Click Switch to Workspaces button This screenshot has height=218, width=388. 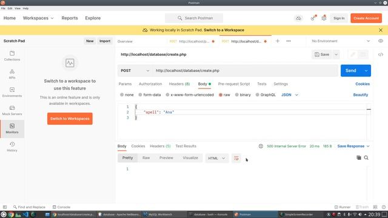click(x=70, y=119)
